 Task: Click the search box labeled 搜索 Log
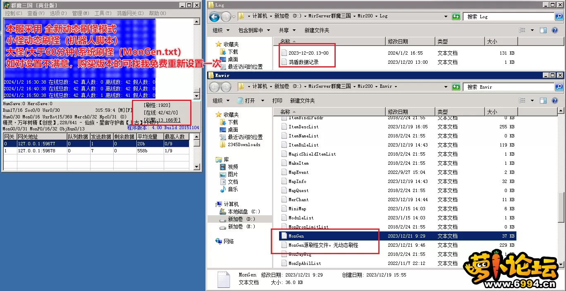pyautogui.click(x=509, y=17)
